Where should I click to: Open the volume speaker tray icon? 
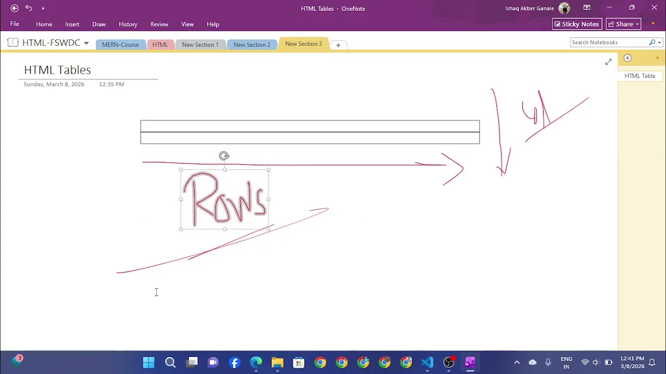tap(596, 363)
